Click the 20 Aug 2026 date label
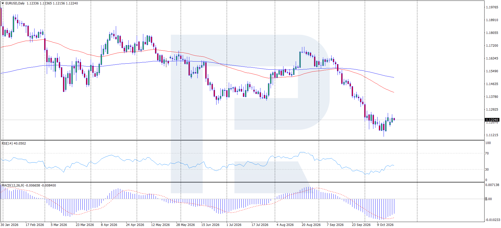Viewport: 501px width, 228px height. point(311,225)
